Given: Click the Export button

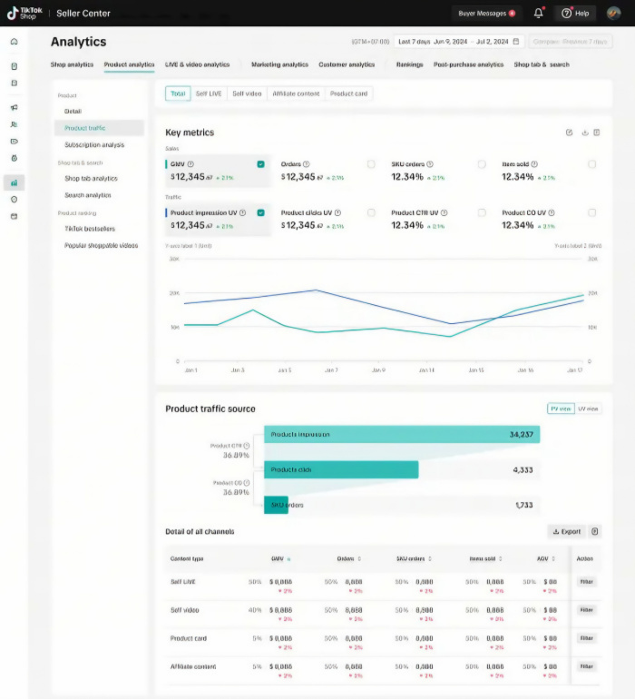Looking at the screenshot, I should 566,531.
